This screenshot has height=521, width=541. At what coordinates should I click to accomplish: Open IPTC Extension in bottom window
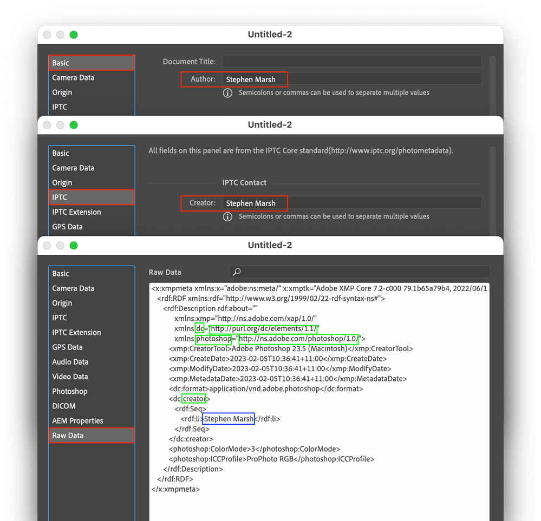tap(92, 332)
